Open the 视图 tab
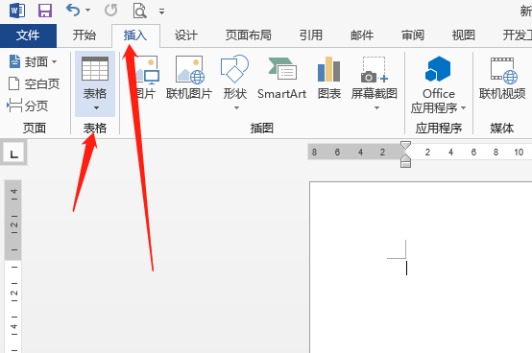532x353 pixels. coord(464,35)
